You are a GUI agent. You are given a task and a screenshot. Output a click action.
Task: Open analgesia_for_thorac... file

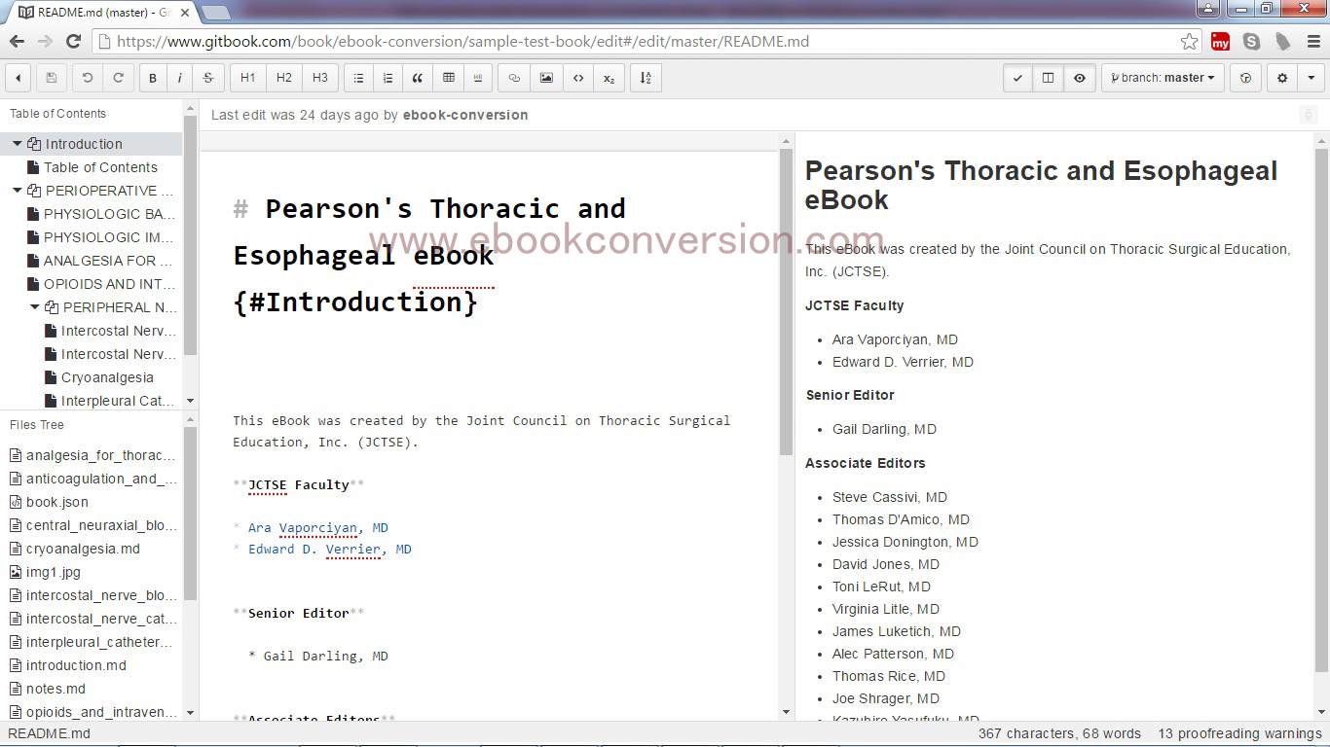(x=100, y=455)
